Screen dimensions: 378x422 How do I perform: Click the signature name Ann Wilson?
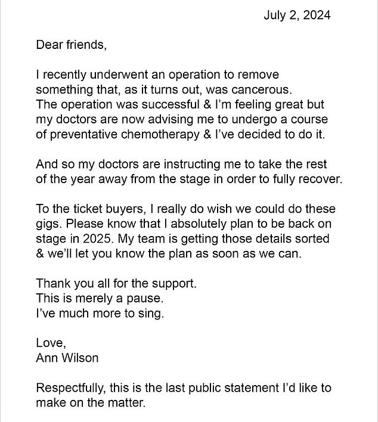(67, 358)
